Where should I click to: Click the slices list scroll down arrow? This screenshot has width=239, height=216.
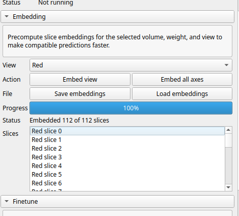228,187
